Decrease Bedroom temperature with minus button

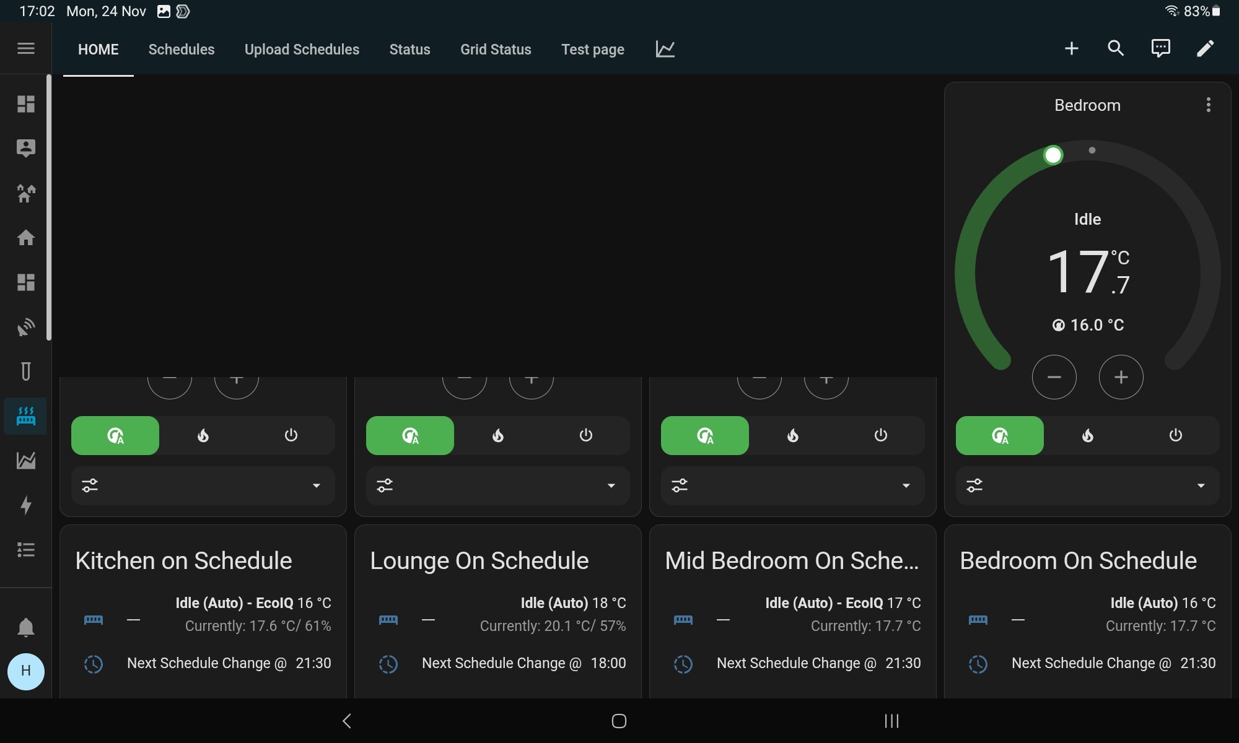click(1054, 377)
